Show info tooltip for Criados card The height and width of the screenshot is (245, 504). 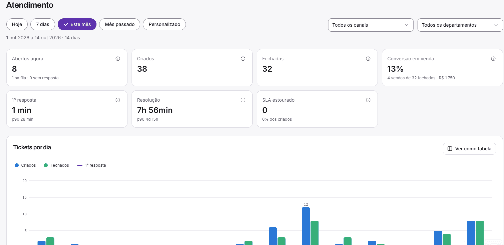point(243,59)
